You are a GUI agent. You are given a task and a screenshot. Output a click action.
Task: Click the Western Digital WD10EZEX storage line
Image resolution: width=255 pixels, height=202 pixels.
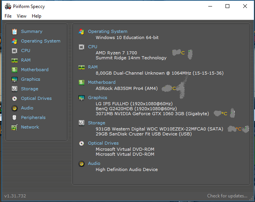[159, 129]
